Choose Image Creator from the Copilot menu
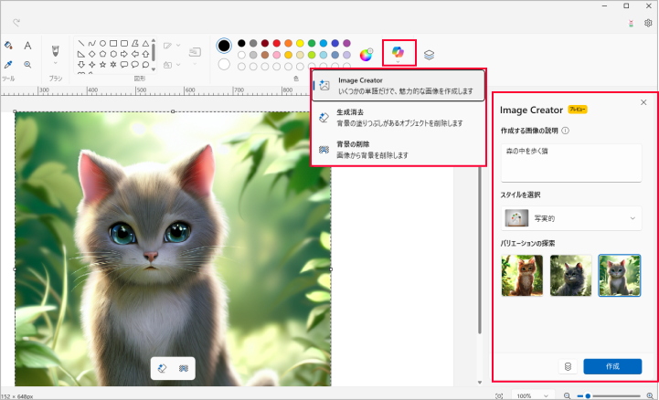Screen dimensions: 659x400 coord(398,85)
